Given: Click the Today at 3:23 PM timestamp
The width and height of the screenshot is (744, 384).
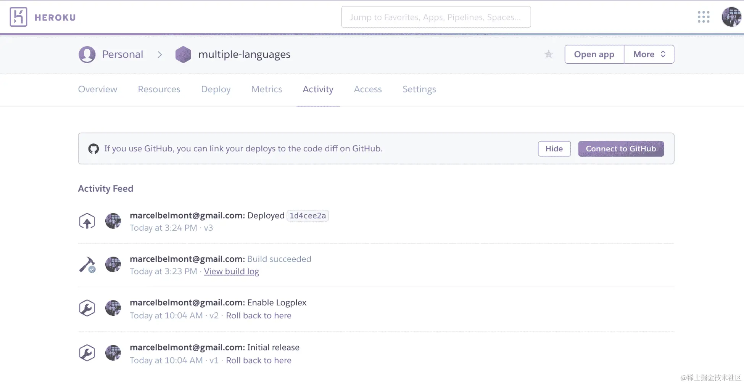Looking at the screenshot, I should [x=163, y=272].
